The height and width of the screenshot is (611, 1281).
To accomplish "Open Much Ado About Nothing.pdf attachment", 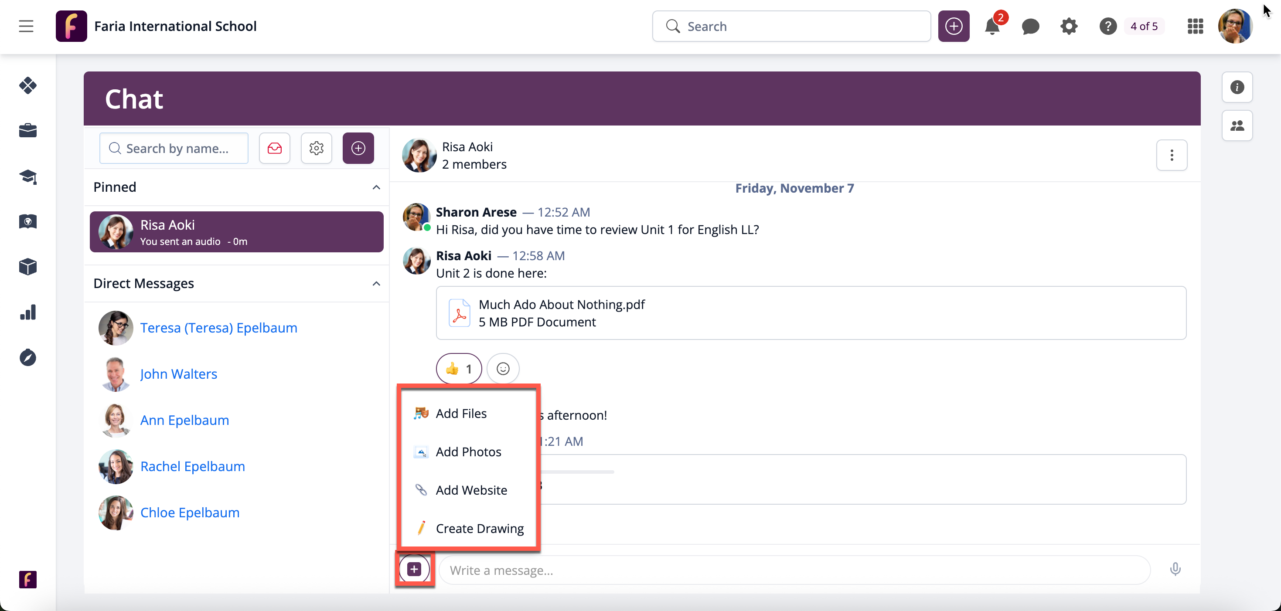I will click(x=562, y=305).
